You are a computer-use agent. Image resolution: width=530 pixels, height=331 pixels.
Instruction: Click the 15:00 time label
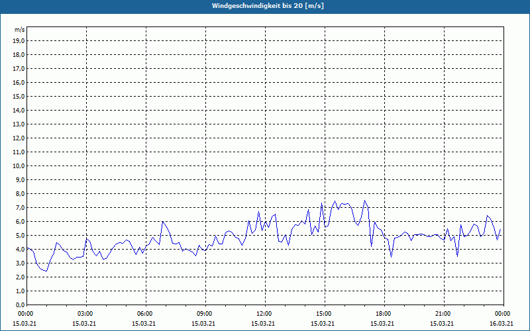point(325,314)
